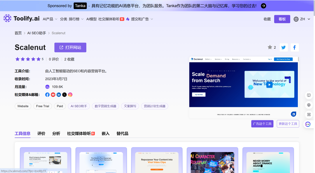Viewport: 315px width, 173px height.
Task: Open Scalenut's X social icon
Action: [x=64, y=95]
